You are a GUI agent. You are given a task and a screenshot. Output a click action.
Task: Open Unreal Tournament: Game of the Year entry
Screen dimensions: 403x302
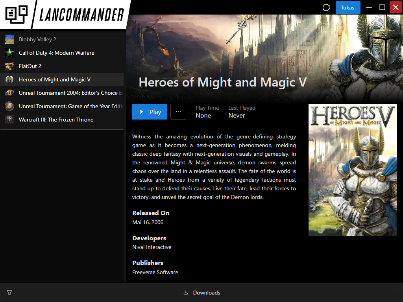(x=62, y=106)
